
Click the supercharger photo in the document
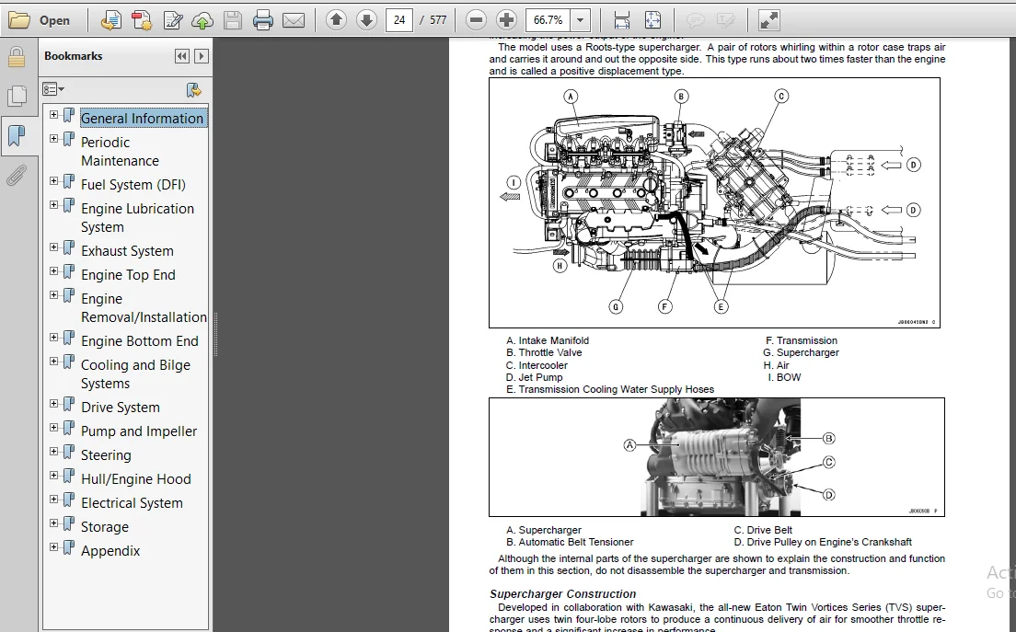click(721, 457)
